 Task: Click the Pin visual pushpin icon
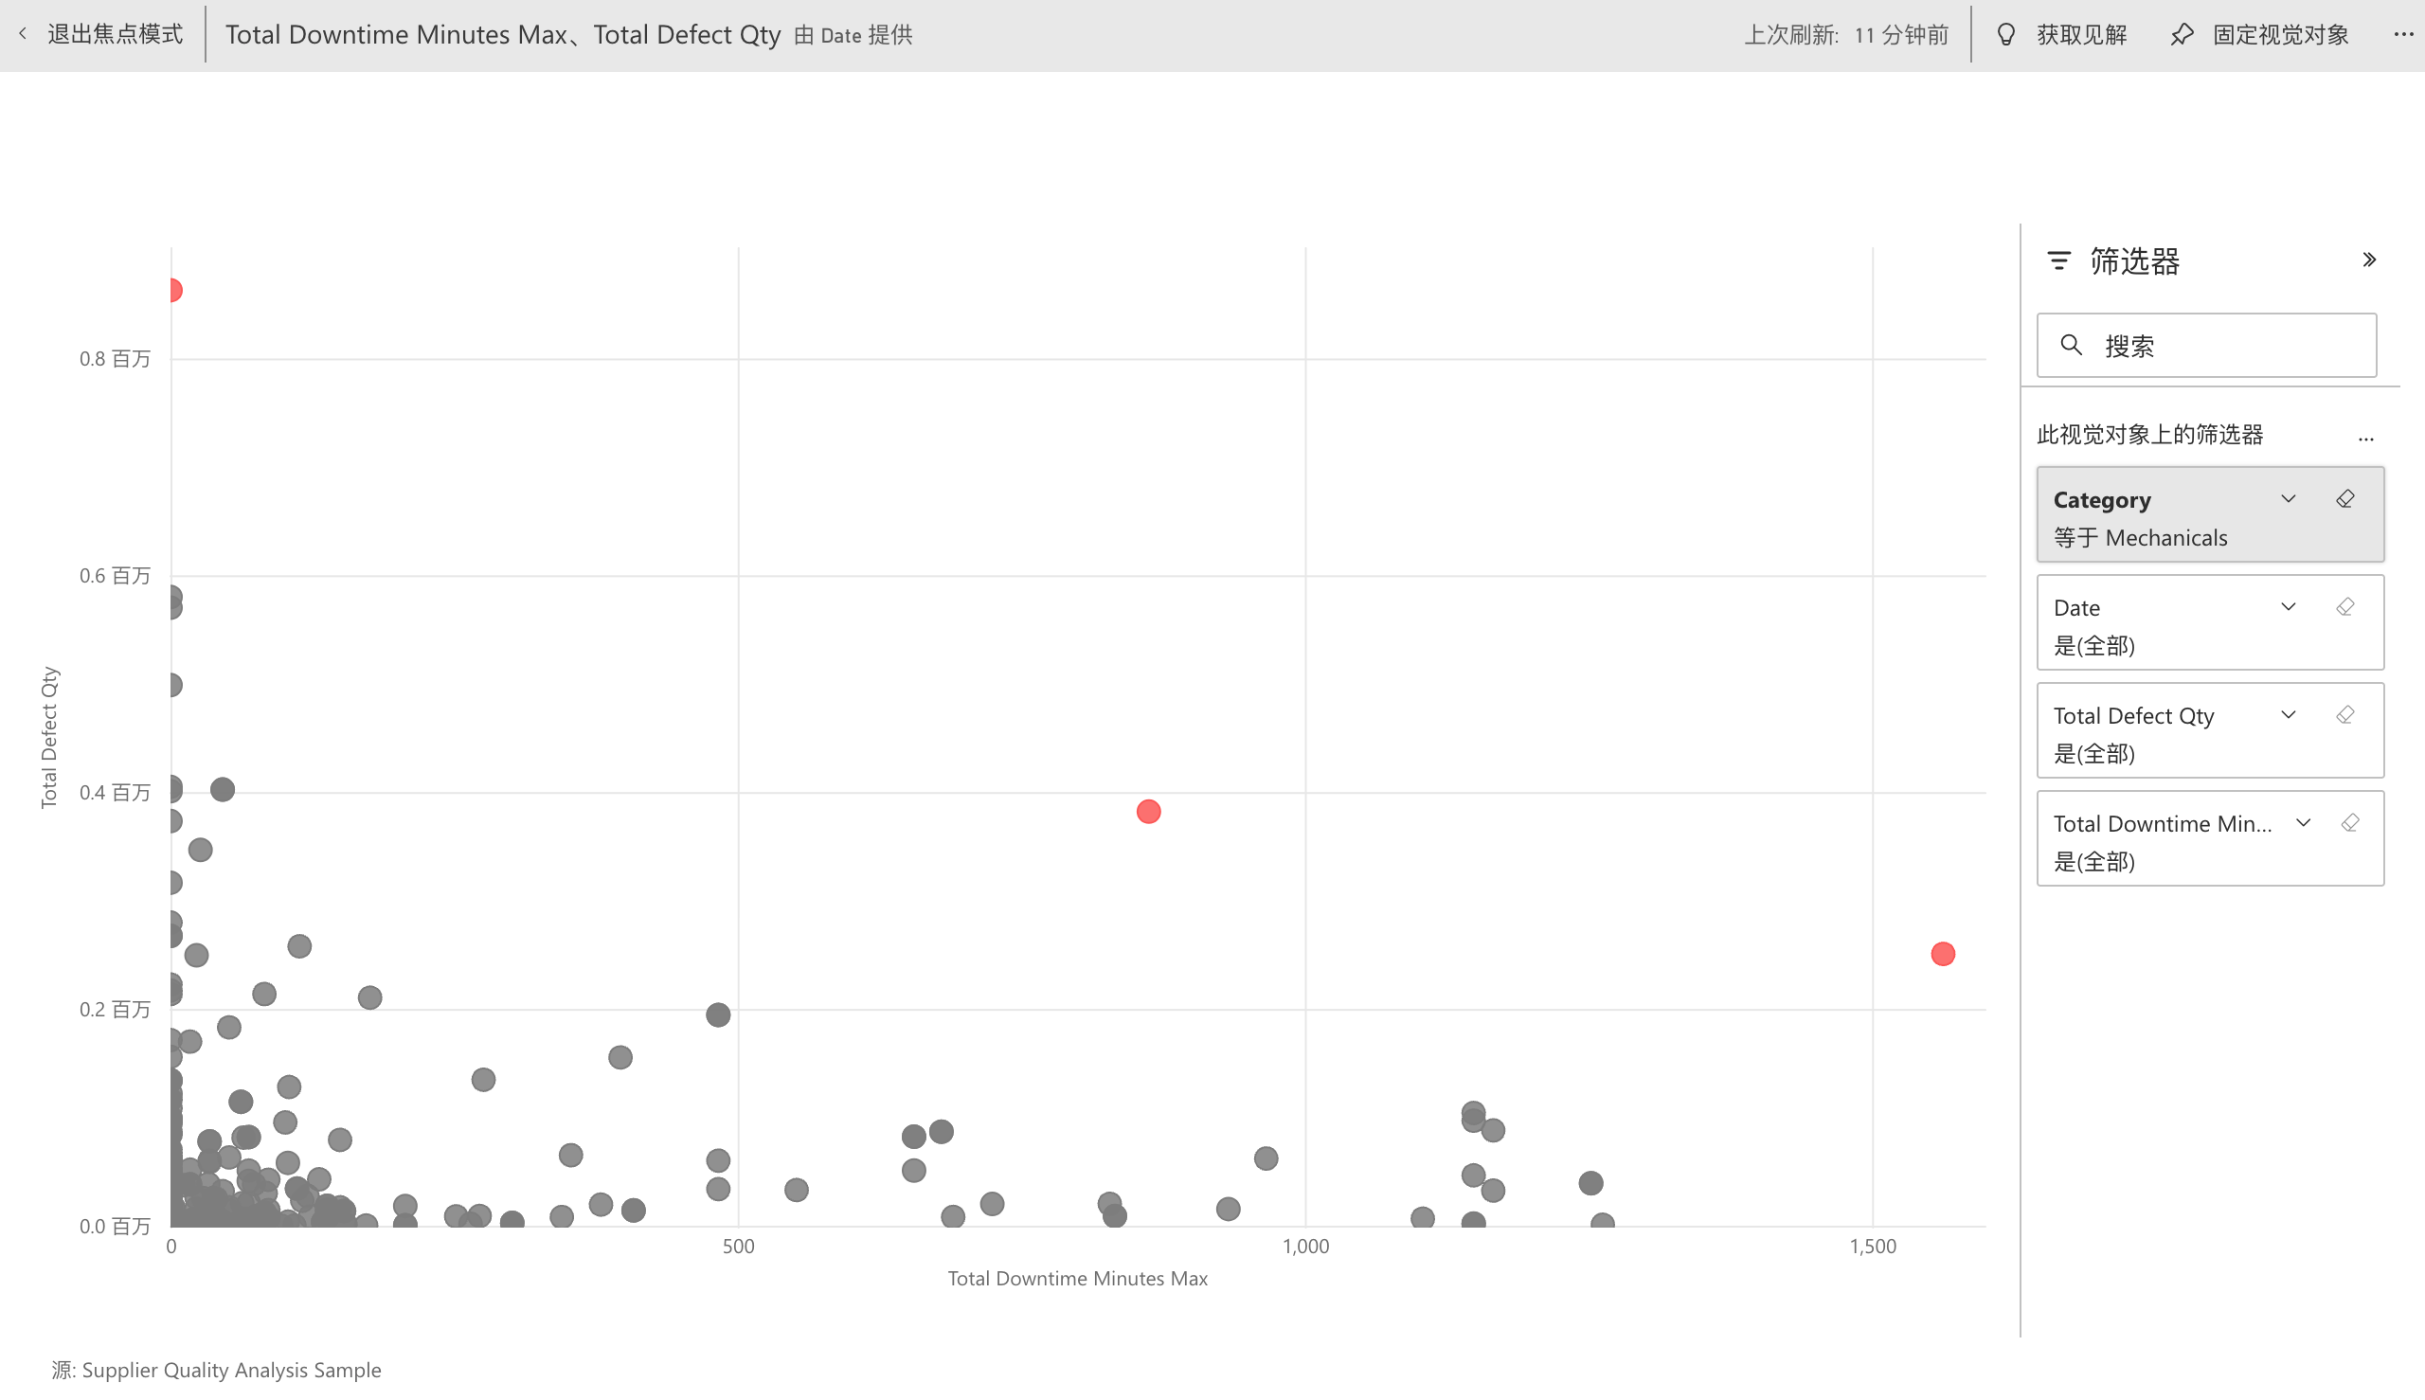2182,35
